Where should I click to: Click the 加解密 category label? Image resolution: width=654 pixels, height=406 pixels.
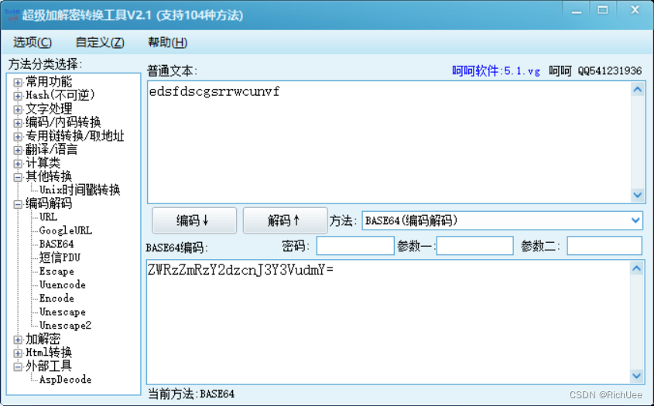(x=43, y=339)
